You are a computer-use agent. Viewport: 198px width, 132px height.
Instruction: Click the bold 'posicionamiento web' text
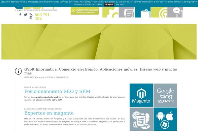pos(47,97)
